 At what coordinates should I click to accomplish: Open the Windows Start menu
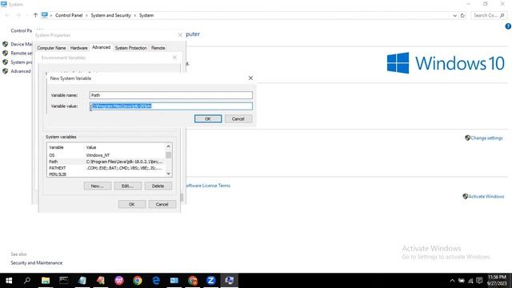coord(9,281)
